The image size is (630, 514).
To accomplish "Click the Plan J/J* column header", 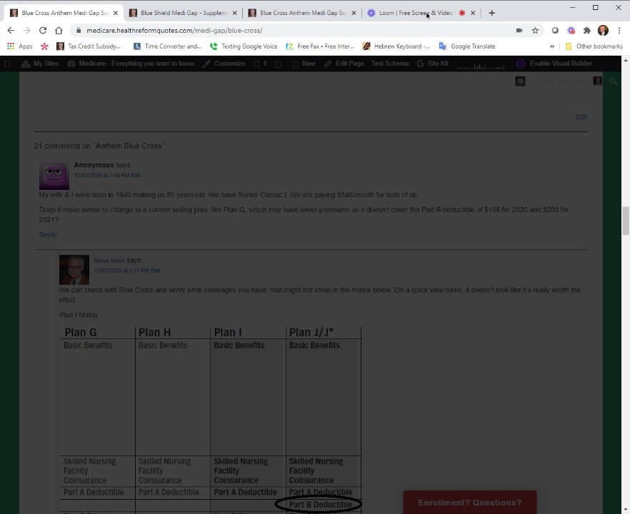I will click(311, 333).
